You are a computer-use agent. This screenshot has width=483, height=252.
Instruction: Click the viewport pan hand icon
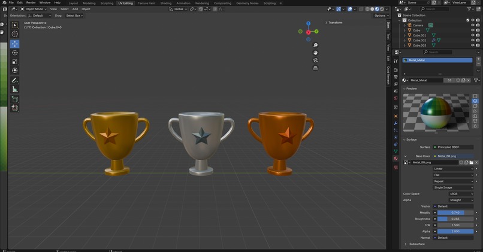(x=315, y=53)
